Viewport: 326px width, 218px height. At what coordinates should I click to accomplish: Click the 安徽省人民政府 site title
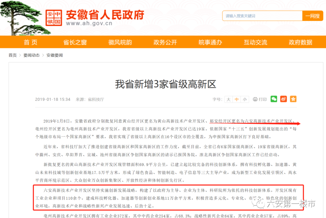(x=105, y=15)
